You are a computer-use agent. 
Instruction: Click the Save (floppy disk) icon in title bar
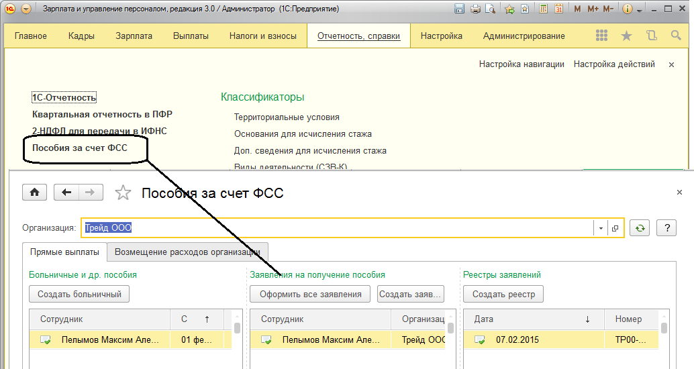[x=459, y=9]
